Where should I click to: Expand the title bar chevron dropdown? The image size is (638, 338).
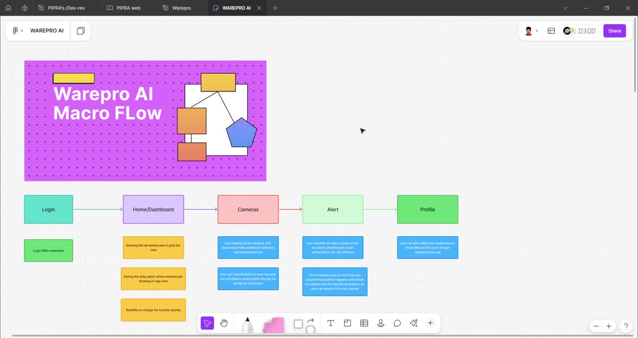point(565,8)
